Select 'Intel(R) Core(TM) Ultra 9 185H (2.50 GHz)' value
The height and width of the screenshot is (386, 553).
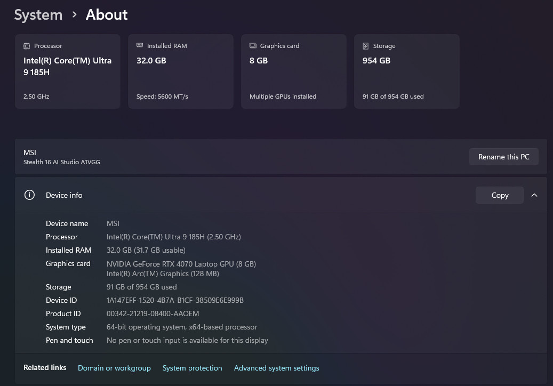(x=173, y=237)
